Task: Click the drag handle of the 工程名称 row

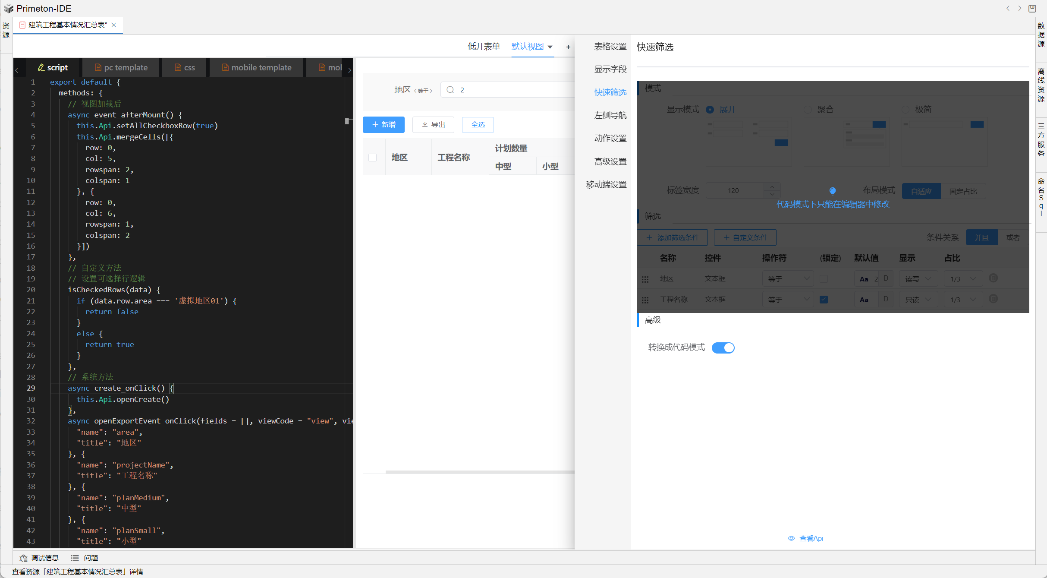Action: [x=645, y=300]
